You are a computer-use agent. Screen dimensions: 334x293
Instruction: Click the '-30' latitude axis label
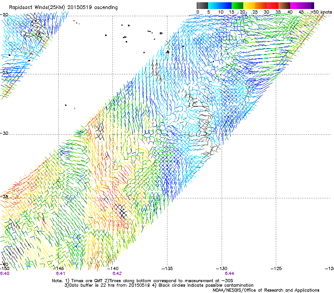click(x=4, y=133)
